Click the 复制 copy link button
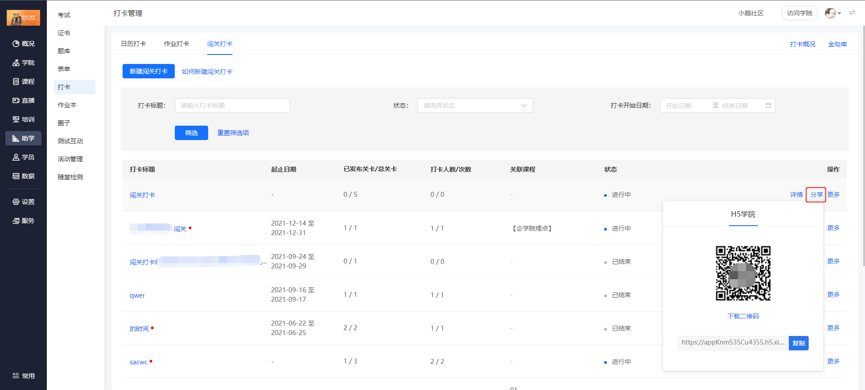 pyautogui.click(x=799, y=343)
